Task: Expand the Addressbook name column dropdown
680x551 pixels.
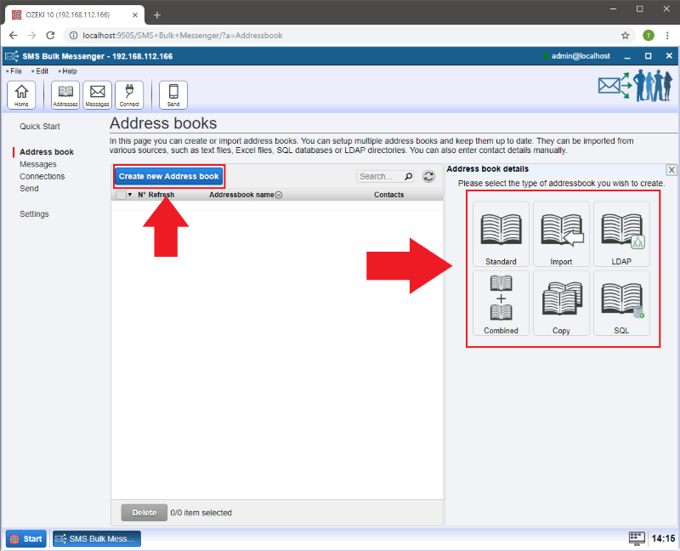Action: pos(279,195)
